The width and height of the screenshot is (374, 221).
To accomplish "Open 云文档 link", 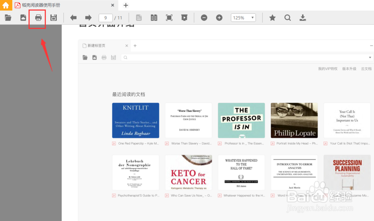I will [x=366, y=69].
